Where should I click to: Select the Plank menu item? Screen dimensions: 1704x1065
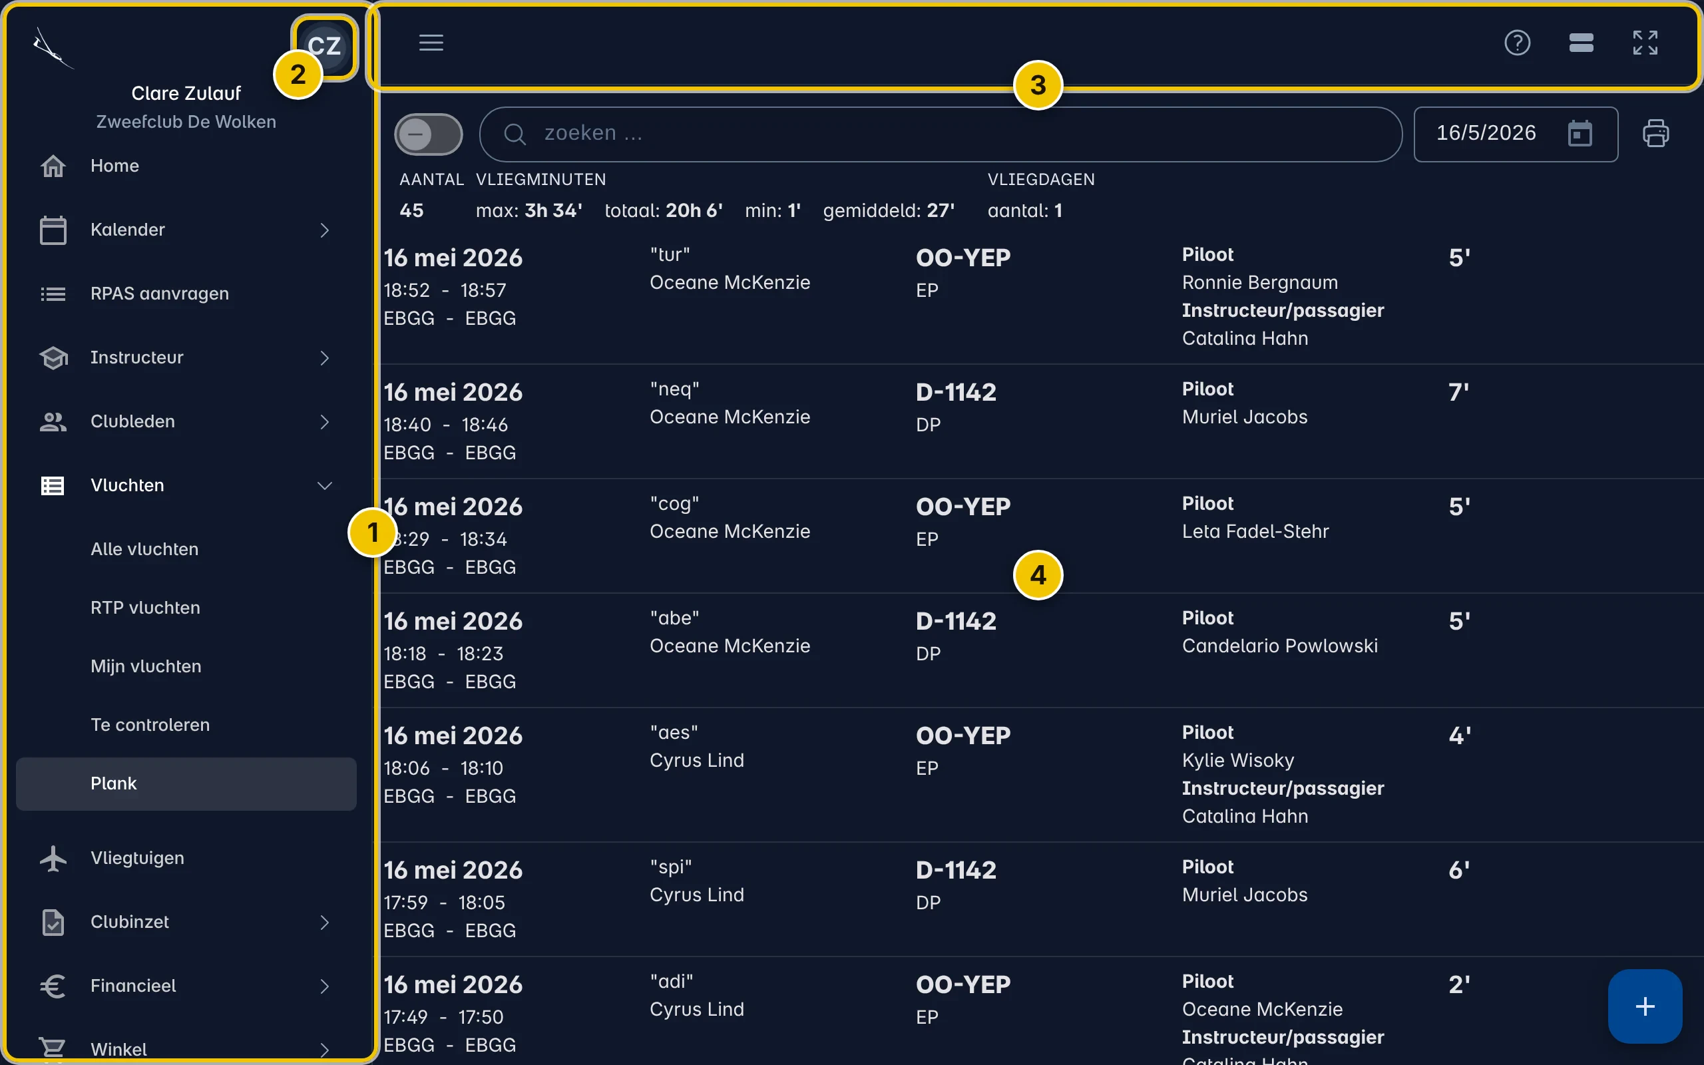[186, 784]
